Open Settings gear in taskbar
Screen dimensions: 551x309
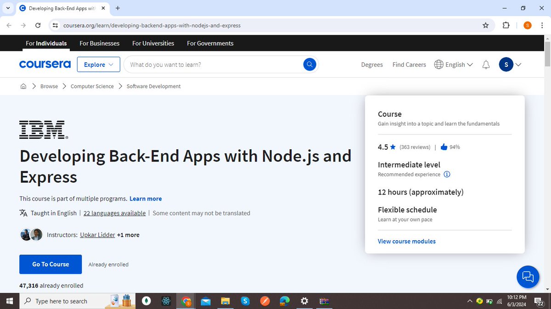point(304,301)
